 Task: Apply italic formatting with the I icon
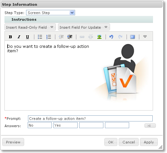tap(19, 37)
